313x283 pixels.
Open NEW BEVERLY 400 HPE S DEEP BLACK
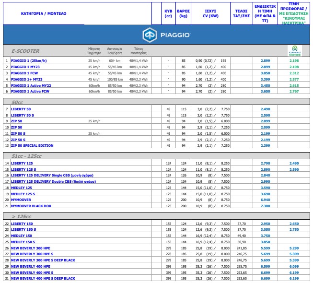coord(43,278)
